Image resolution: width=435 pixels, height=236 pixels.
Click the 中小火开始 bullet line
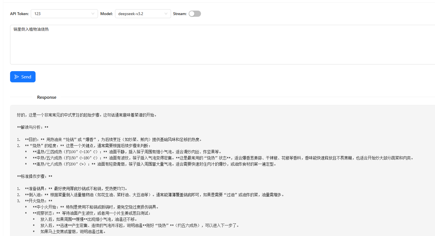pos(95,207)
